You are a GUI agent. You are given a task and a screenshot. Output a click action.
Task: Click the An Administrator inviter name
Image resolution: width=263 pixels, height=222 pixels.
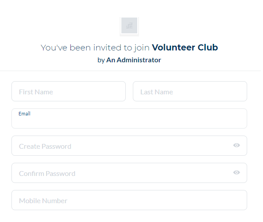135,61
